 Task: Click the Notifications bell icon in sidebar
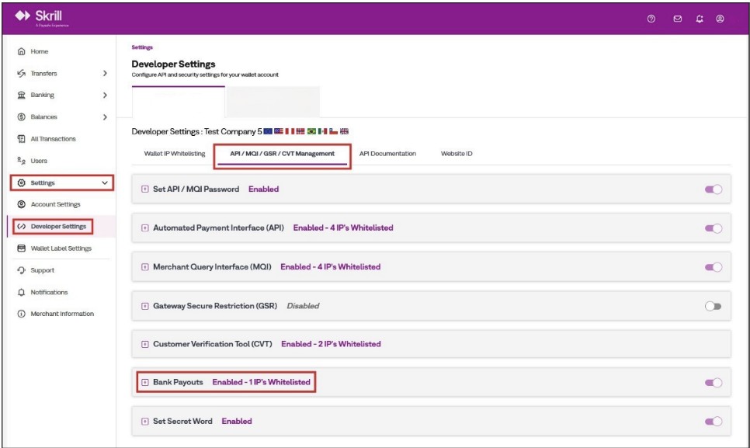22,292
